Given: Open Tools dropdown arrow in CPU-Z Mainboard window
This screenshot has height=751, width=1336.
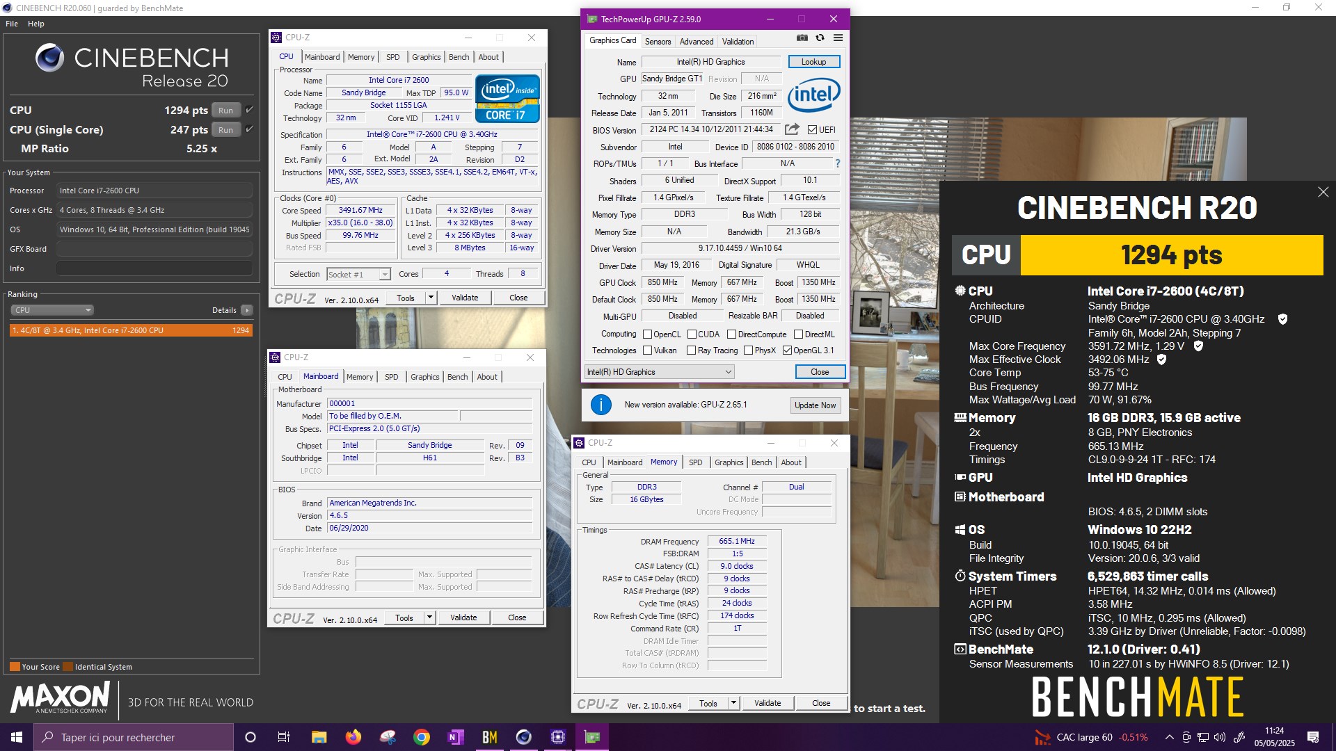Looking at the screenshot, I should click(x=429, y=617).
